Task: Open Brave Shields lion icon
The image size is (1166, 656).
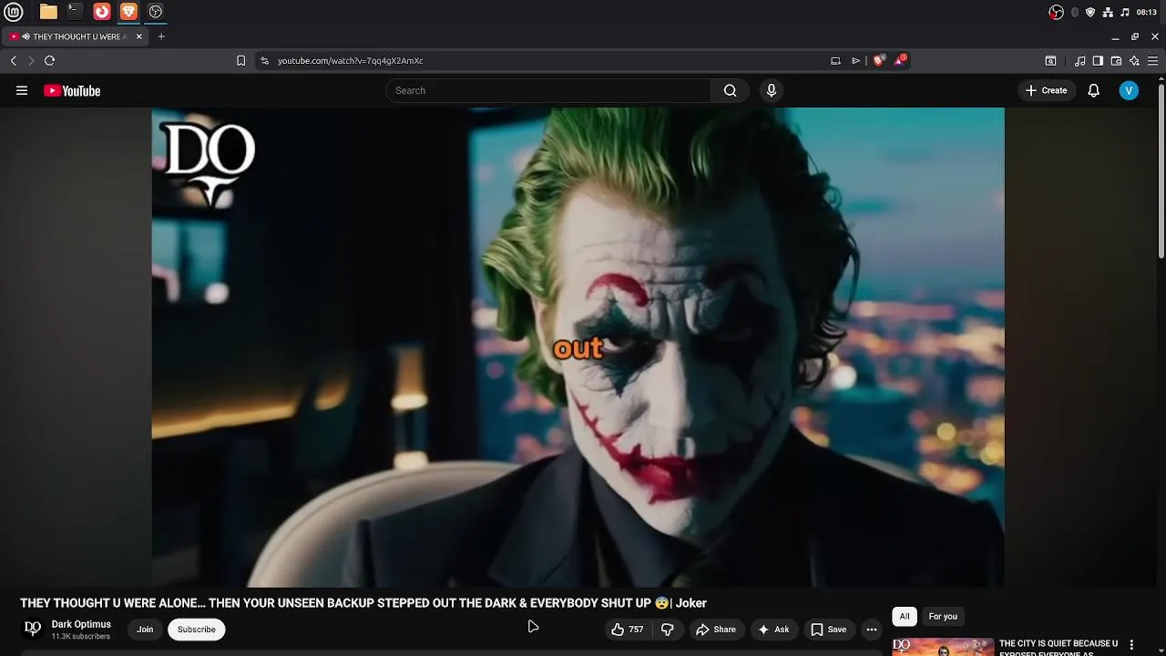Action: (878, 61)
